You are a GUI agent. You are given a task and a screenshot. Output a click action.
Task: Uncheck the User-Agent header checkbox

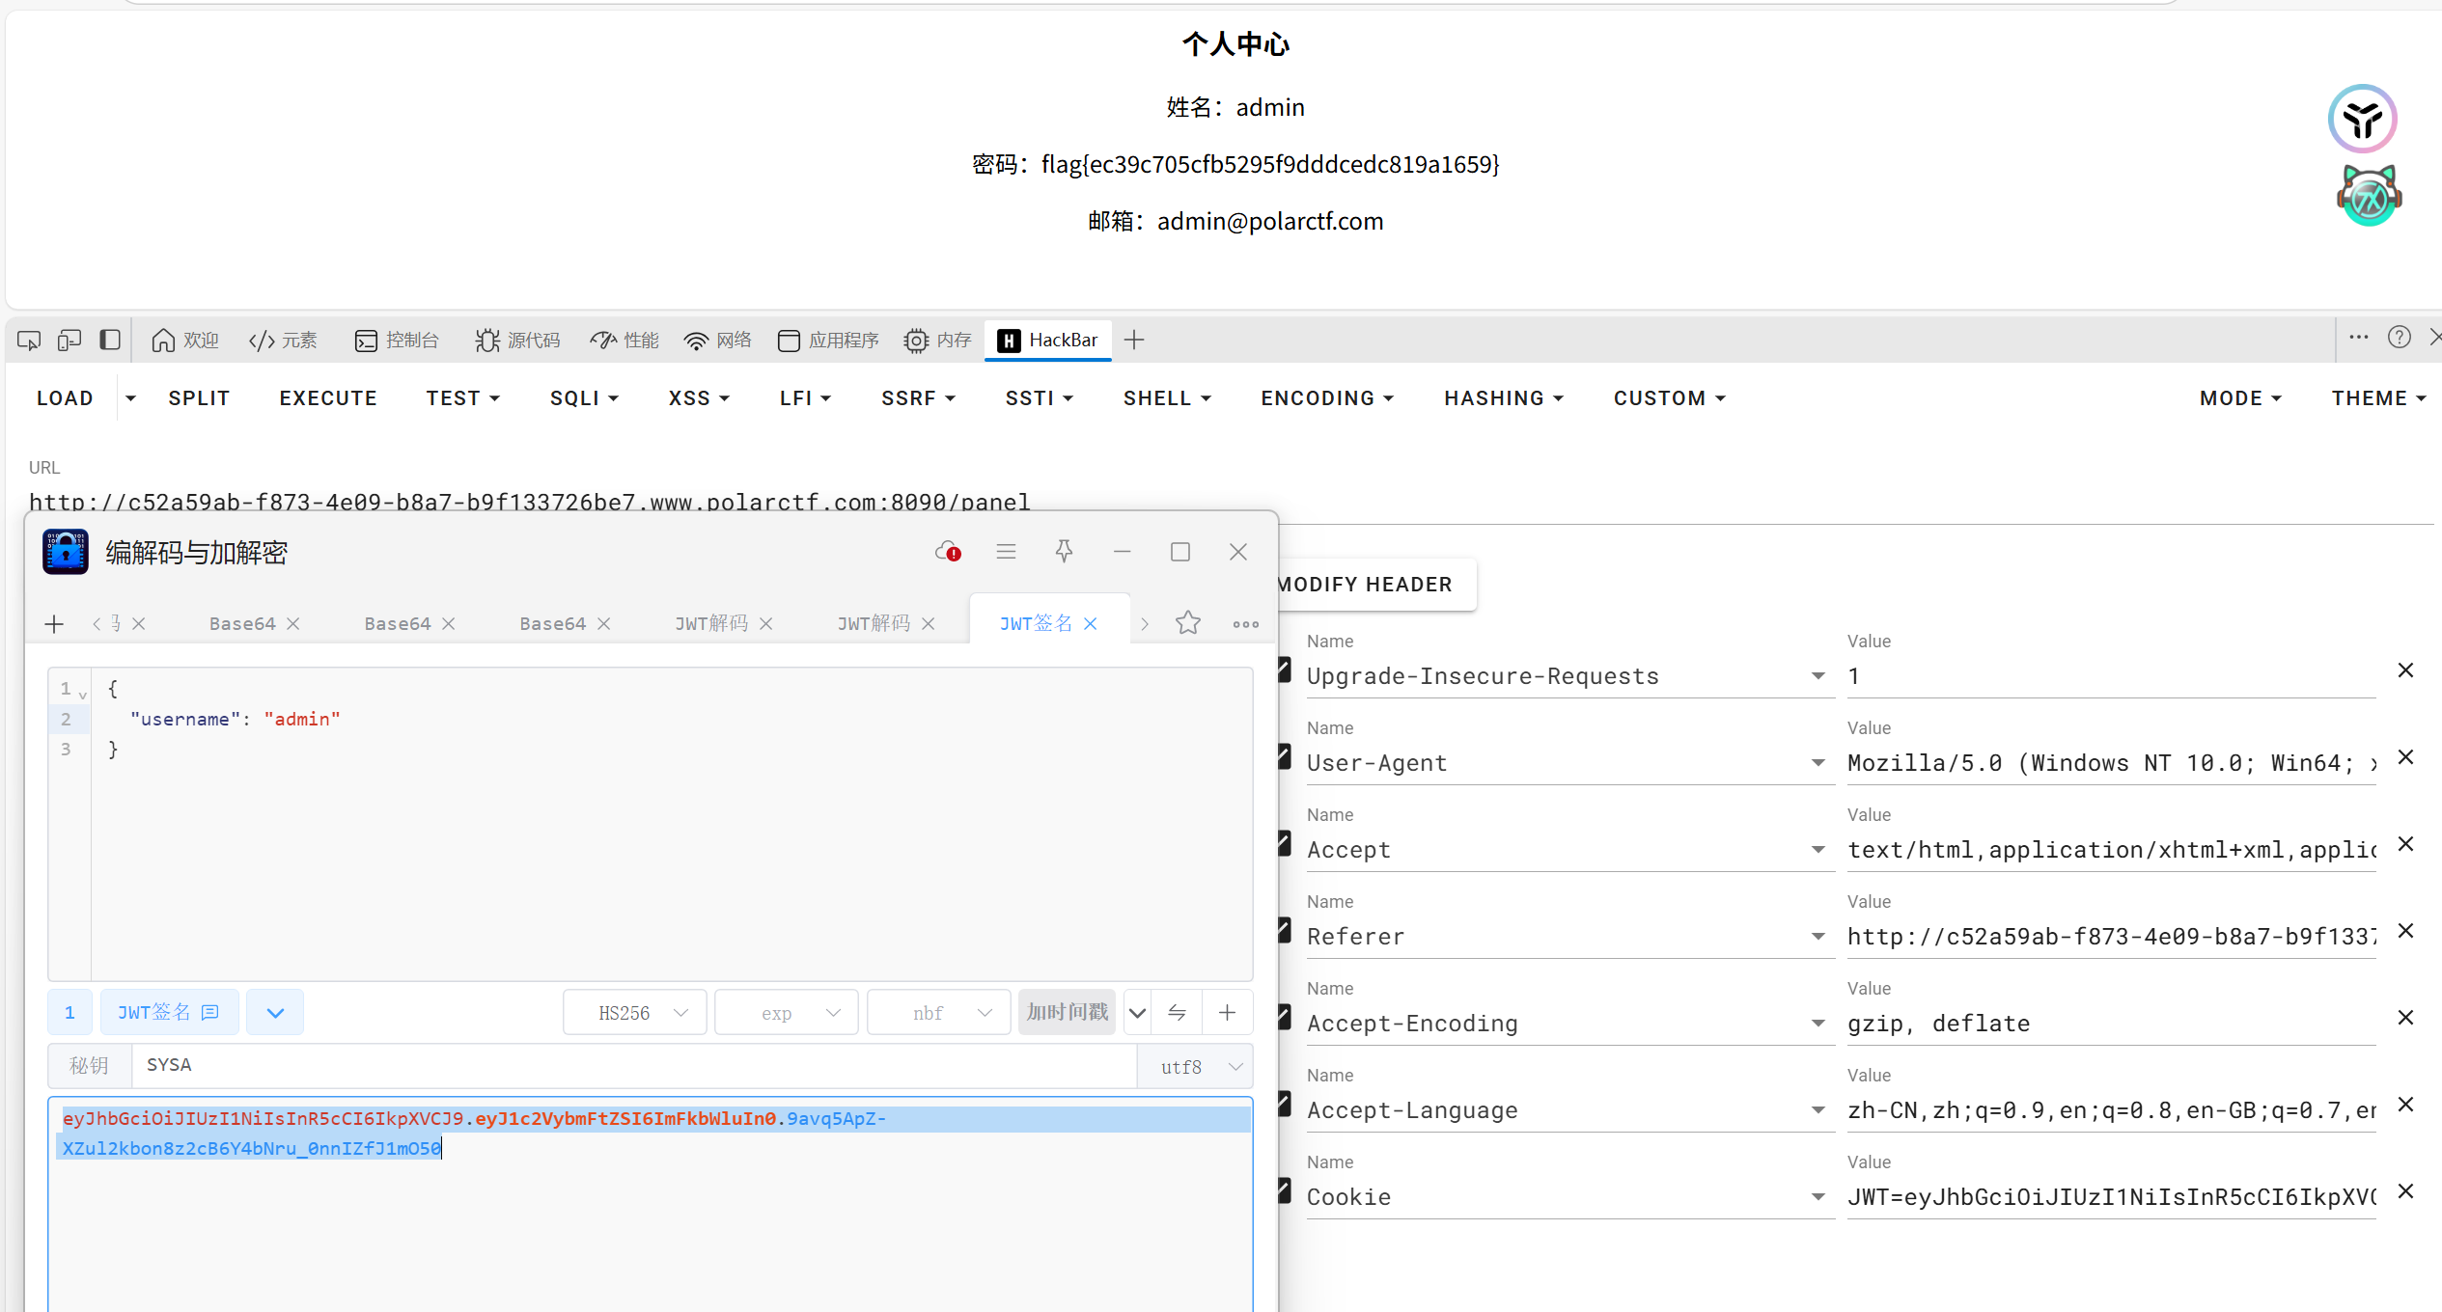(x=1285, y=757)
